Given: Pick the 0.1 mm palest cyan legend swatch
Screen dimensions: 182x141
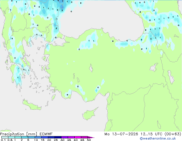Looking at the screenshot, I should pos(5,137).
